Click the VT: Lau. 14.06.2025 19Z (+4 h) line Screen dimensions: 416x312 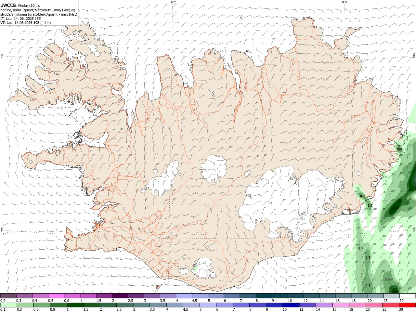click(25, 23)
